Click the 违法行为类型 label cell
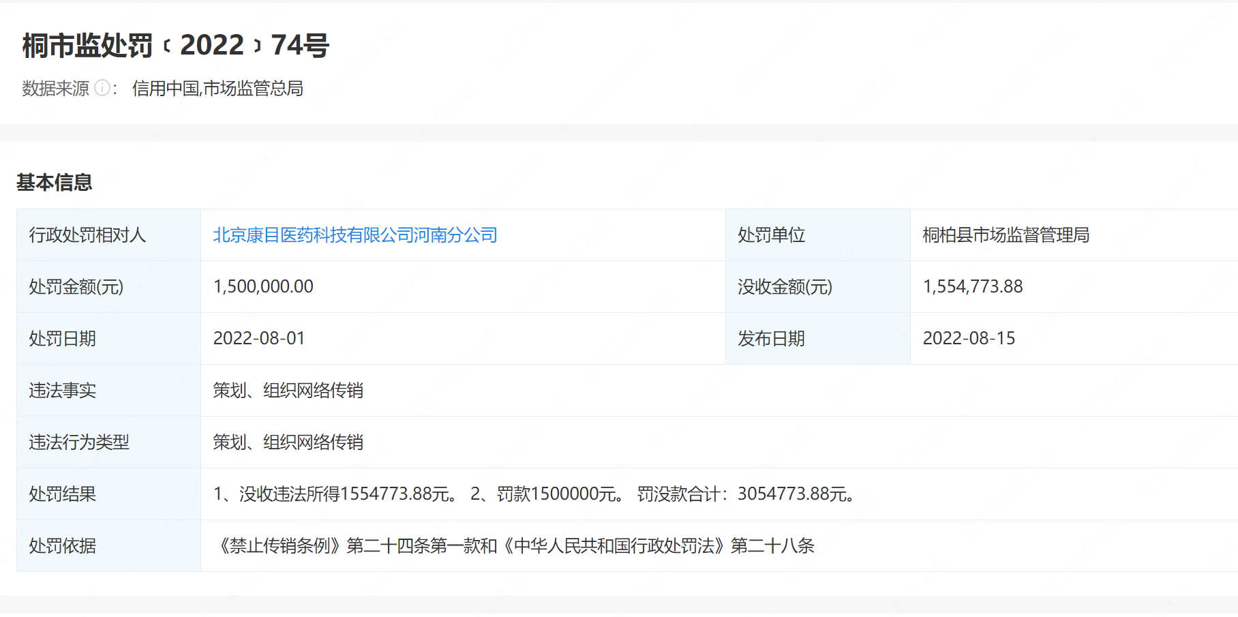This screenshot has height=617, width=1238. [79, 442]
